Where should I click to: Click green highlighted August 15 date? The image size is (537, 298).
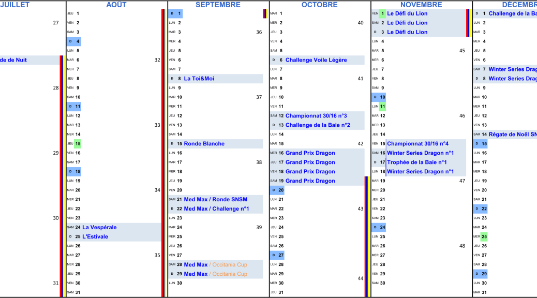78,144
